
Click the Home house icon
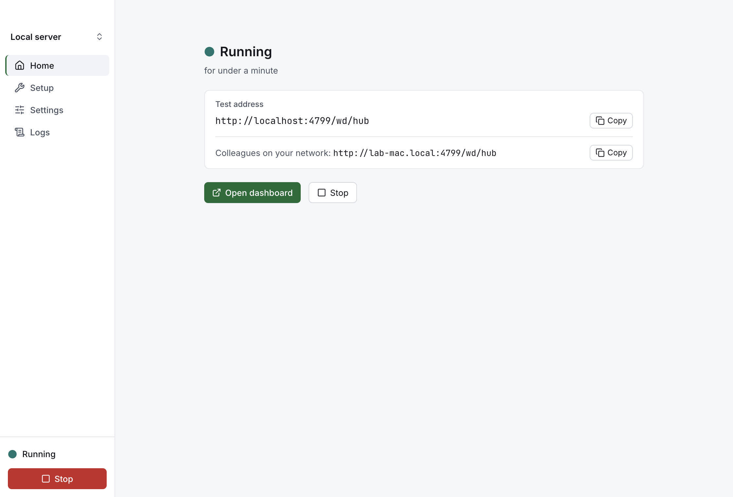coord(20,65)
